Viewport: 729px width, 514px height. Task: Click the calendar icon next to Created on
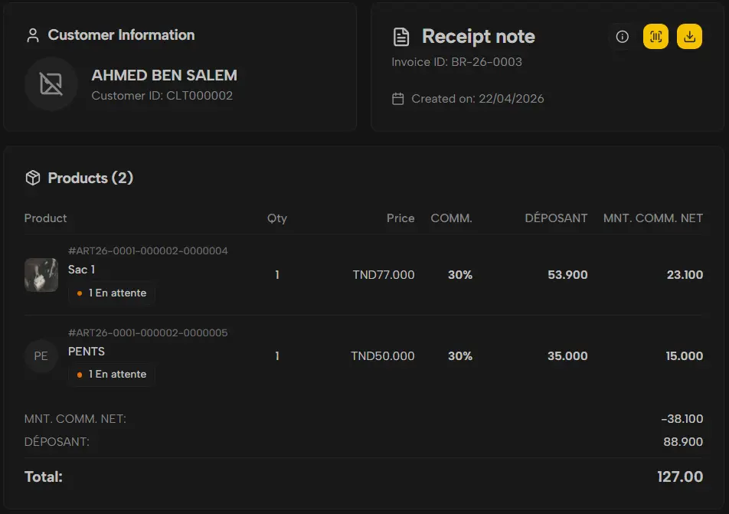pyautogui.click(x=397, y=99)
